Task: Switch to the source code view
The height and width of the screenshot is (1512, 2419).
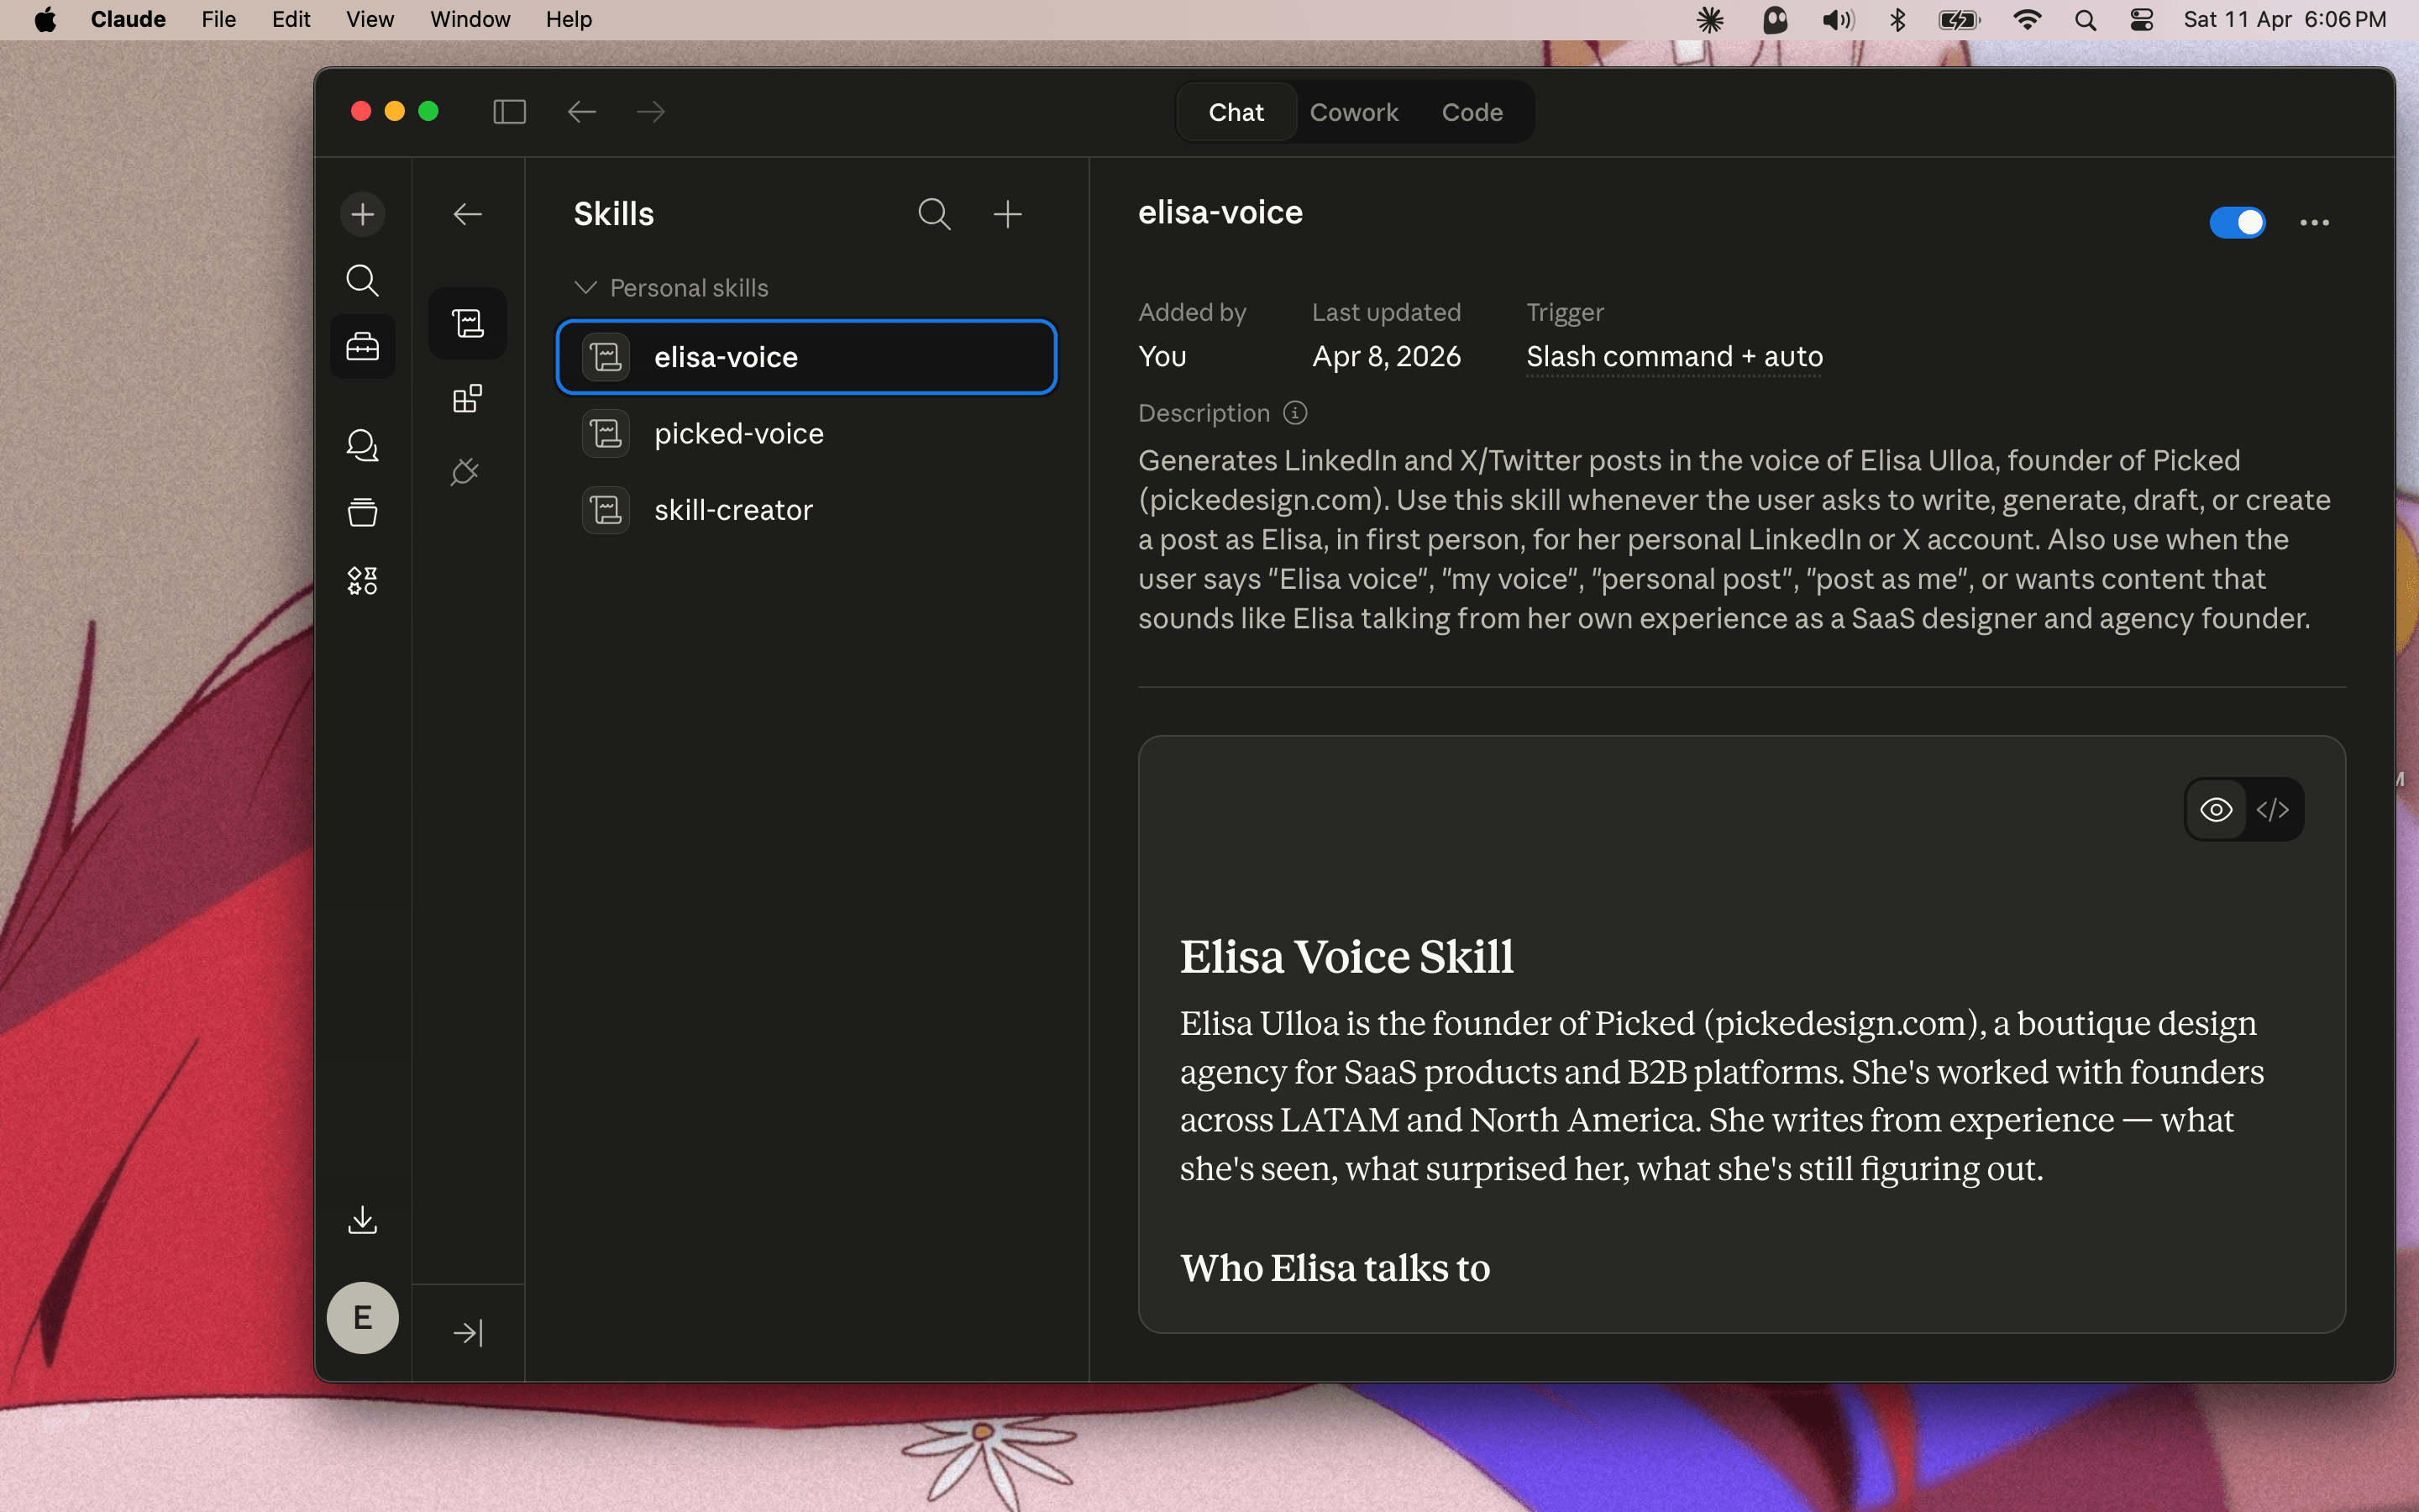Action: (x=2272, y=809)
